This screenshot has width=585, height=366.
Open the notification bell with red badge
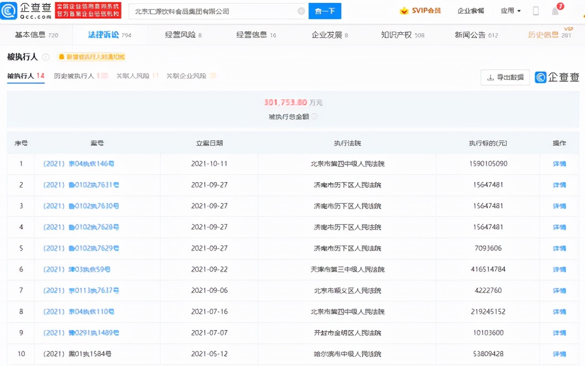click(556, 10)
